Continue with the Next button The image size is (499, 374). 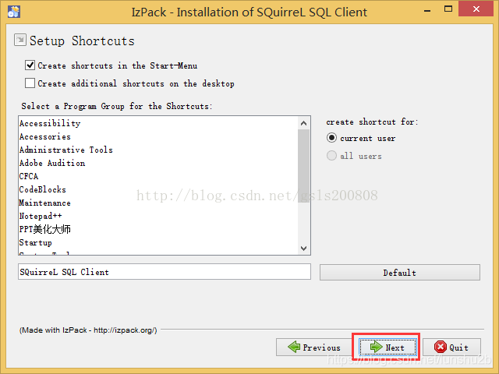[x=388, y=348]
